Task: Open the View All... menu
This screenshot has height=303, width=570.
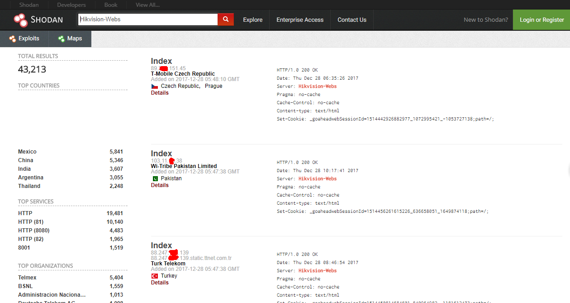Action: click(x=147, y=5)
